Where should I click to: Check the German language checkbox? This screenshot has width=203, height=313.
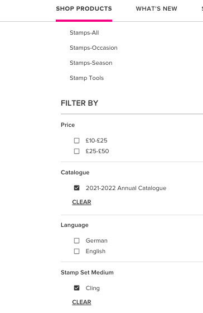(77, 240)
